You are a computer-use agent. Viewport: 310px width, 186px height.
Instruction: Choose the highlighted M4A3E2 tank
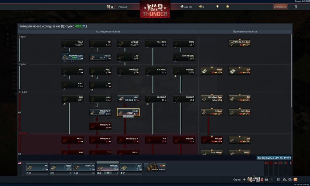[128, 112]
